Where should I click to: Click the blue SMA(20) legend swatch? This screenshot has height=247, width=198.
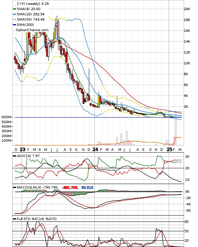pos(14,14)
